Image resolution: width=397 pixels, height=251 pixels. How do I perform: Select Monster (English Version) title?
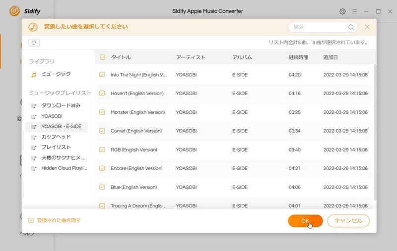(138, 112)
